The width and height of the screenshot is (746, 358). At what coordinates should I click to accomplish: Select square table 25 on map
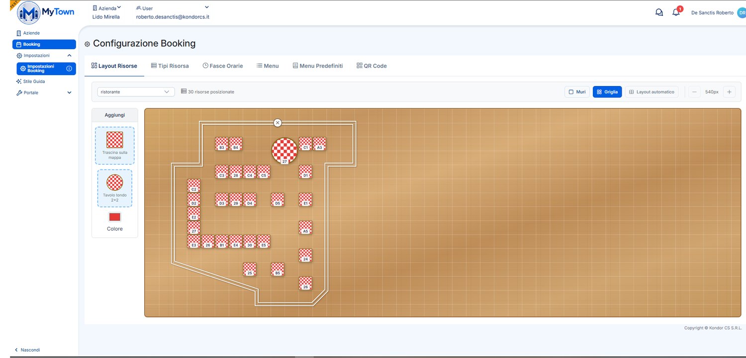(250, 269)
